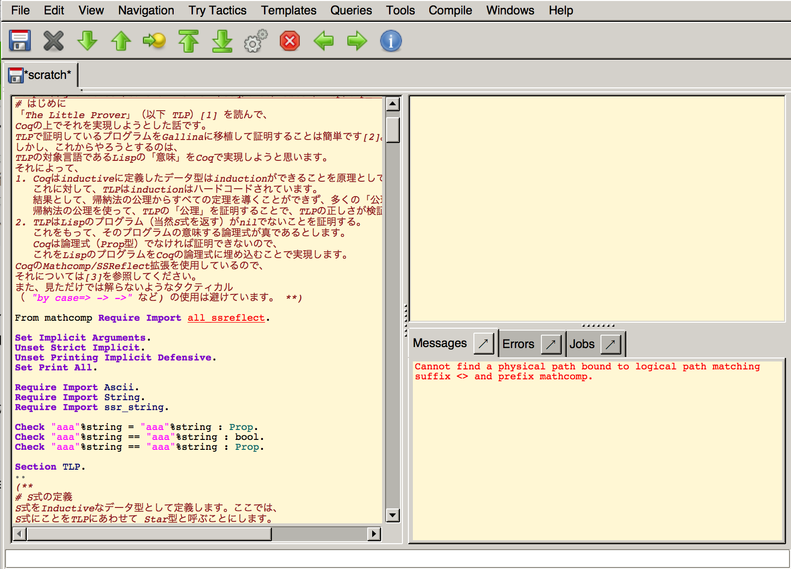
Task: Switch to the Jobs tab
Action: click(x=582, y=344)
